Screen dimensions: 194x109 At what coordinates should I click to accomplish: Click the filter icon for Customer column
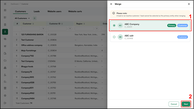[x=43, y=29]
